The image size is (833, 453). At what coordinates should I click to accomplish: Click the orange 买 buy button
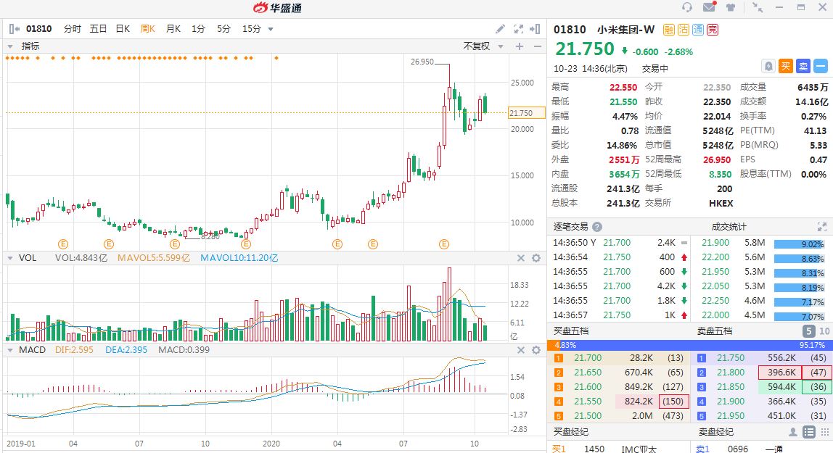click(786, 66)
